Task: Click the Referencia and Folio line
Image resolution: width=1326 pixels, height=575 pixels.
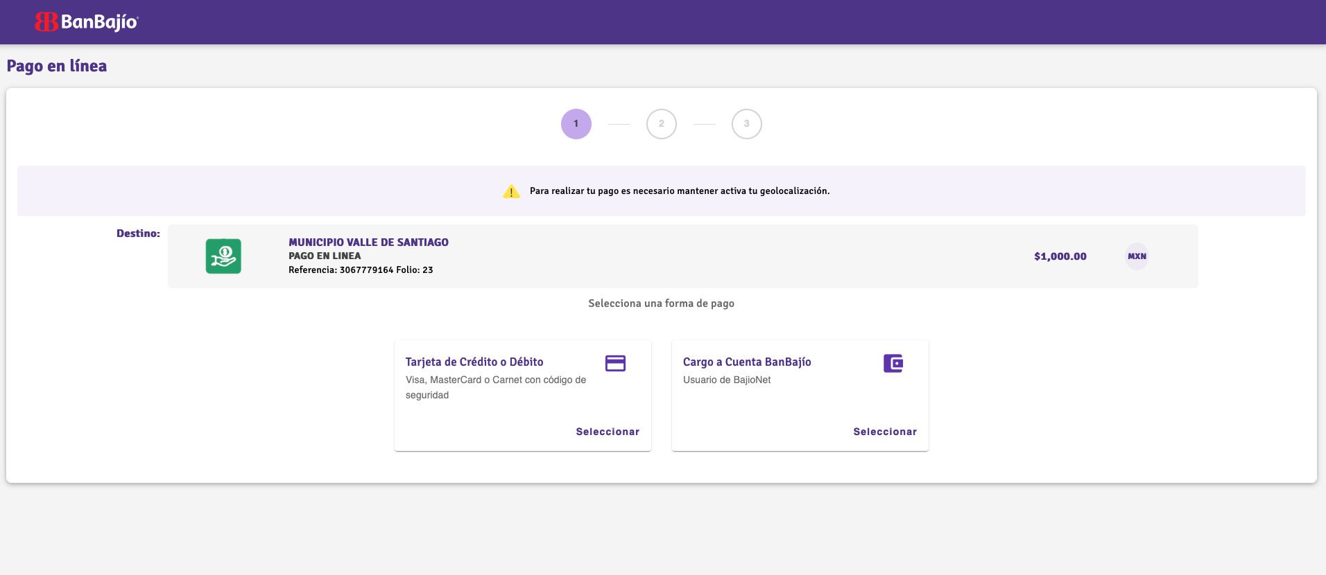Action: (361, 270)
